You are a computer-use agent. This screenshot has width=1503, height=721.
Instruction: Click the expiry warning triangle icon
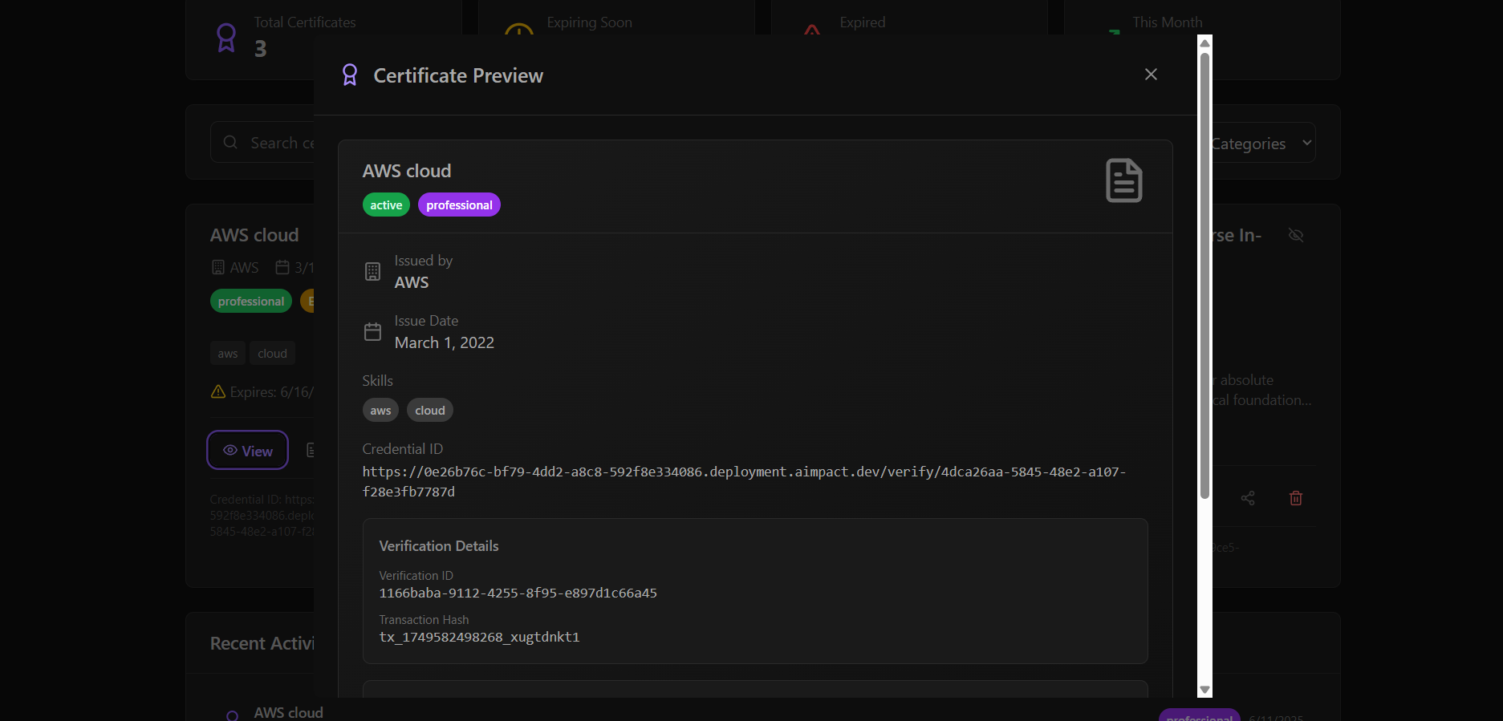218,392
